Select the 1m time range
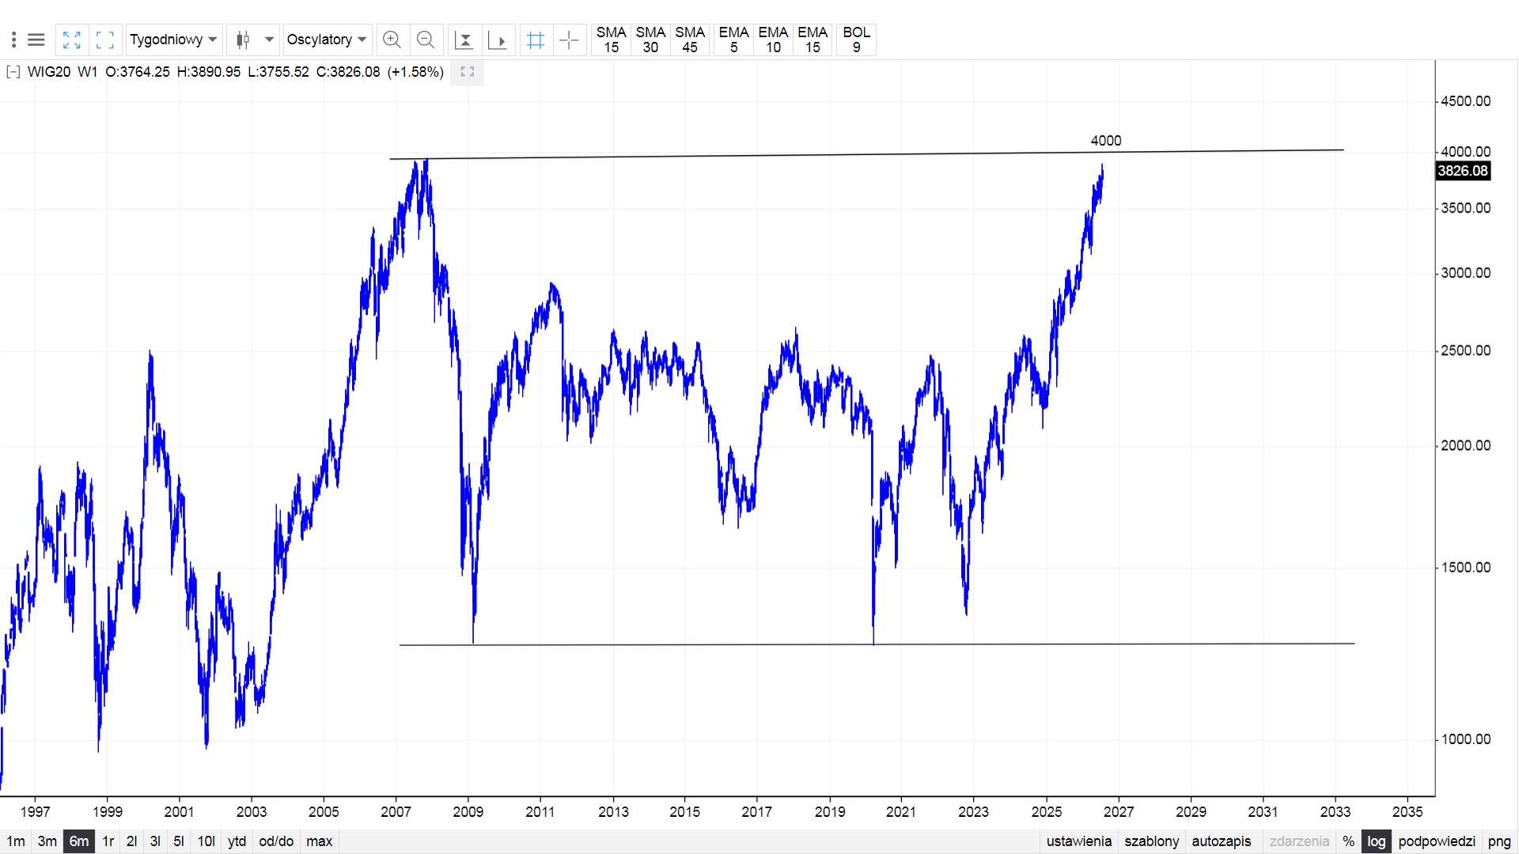The height and width of the screenshot is (854, 1519). (x=16, y=841)
